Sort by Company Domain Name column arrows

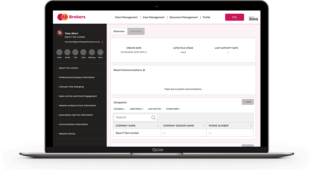pyautogui.click(x=204, y=126)
